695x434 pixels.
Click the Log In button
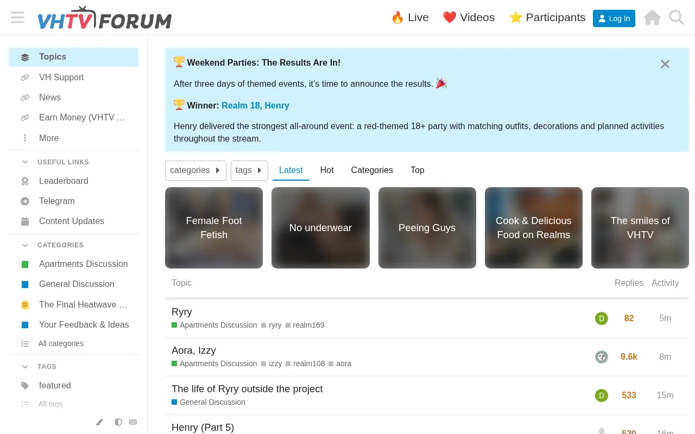pyautogui.click(x=614, y=18)
